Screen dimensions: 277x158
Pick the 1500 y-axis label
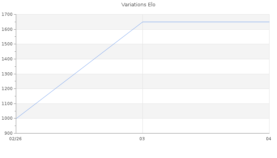pos(8,44)
